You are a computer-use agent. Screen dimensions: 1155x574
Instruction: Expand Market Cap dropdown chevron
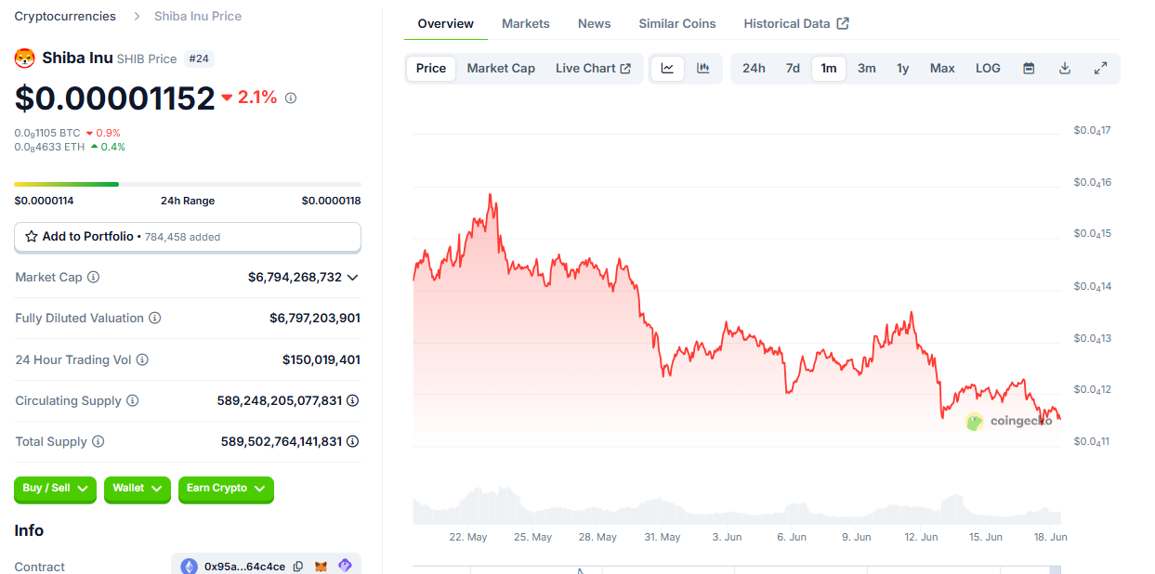click(352, 277)
